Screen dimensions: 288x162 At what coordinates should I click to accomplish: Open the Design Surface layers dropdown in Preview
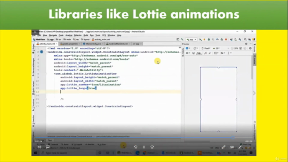(188, 48)
